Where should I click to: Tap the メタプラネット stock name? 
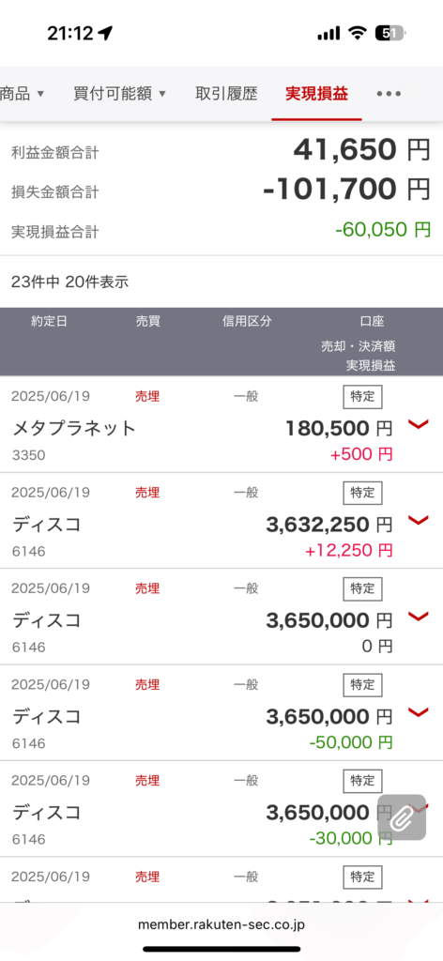(x=74, y=428)
